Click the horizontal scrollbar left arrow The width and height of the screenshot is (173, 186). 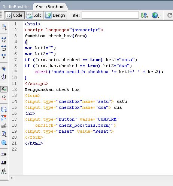[x=12, y=178]
